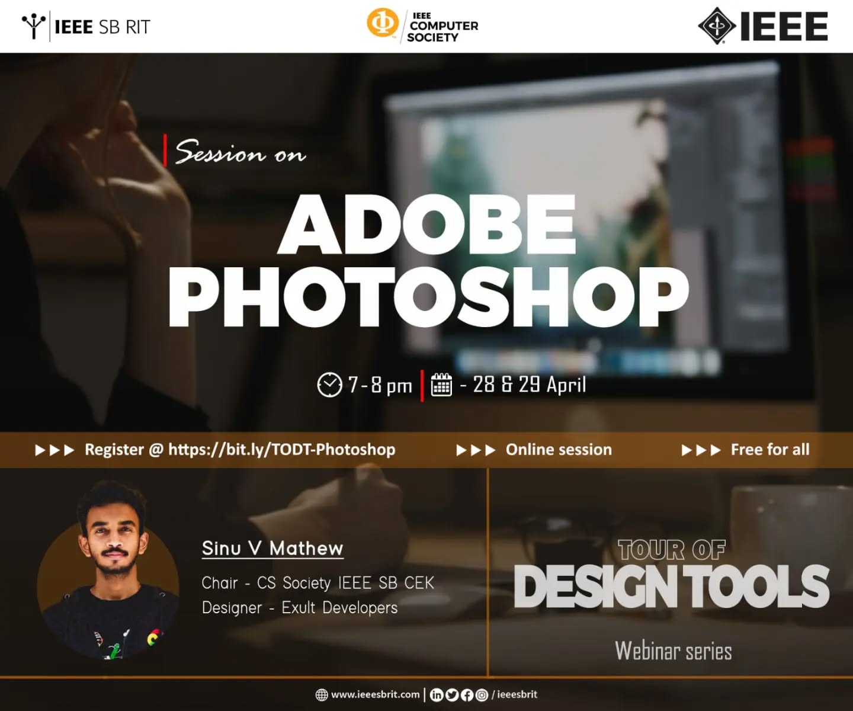Click the IEEE SB RIT branch logo icon
The height and width of the screenshot is (711, 853).
34,26
